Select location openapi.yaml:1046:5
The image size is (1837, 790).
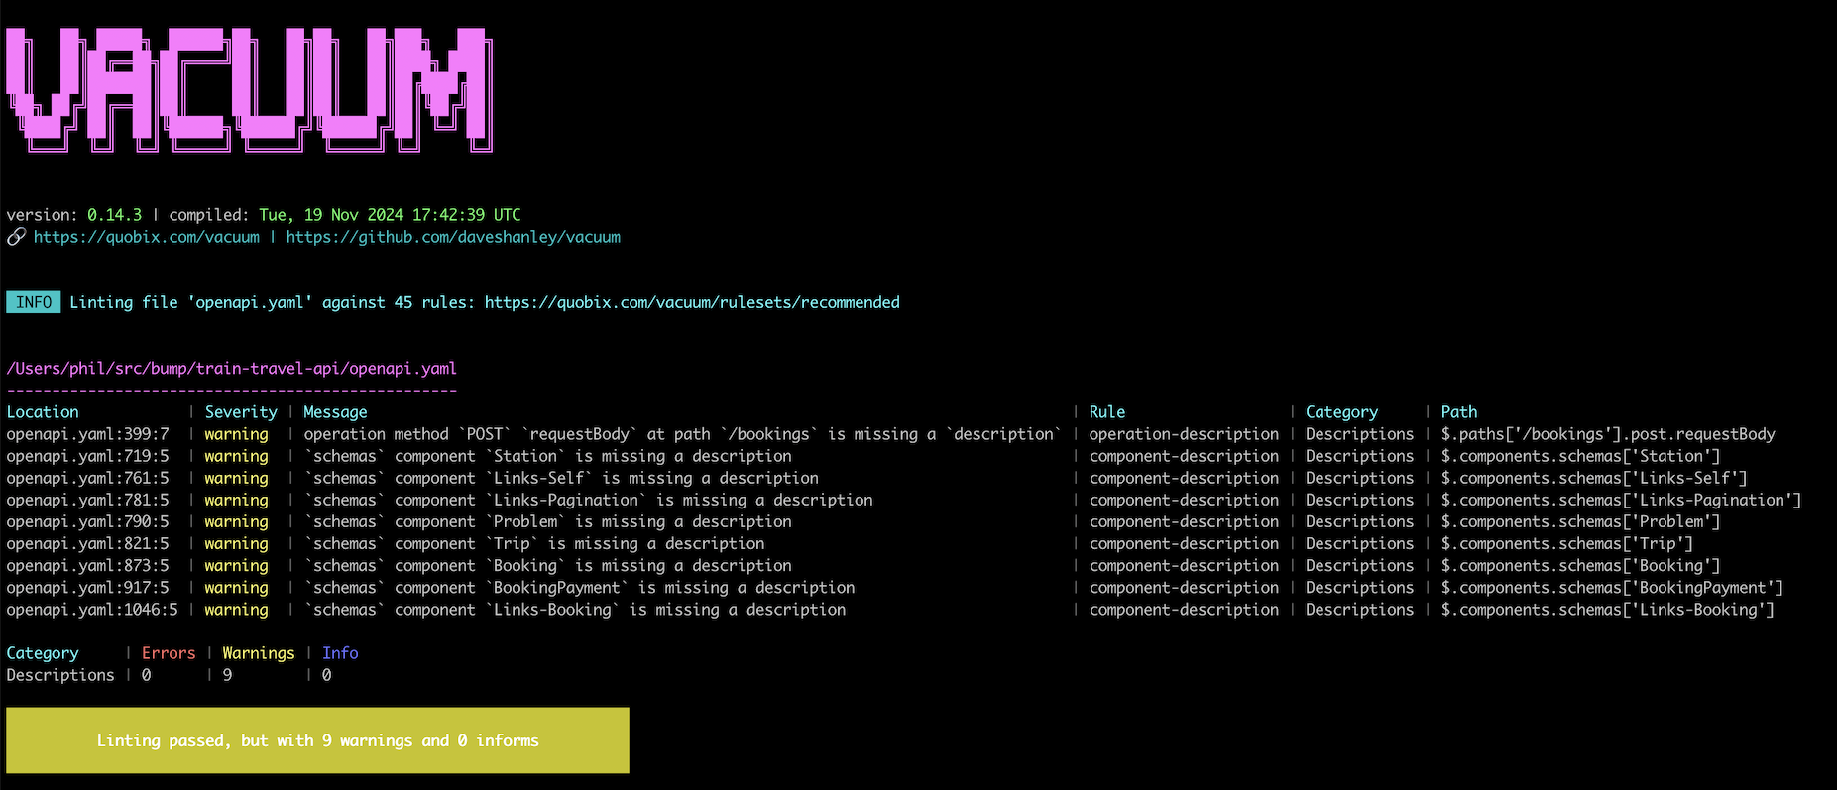coord(92,610)
